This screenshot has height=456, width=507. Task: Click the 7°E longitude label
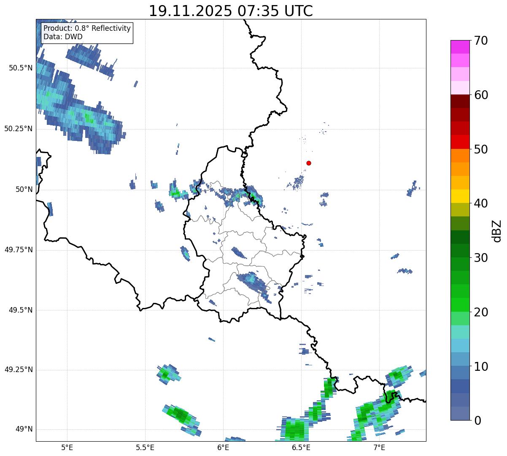coord(379,447)
